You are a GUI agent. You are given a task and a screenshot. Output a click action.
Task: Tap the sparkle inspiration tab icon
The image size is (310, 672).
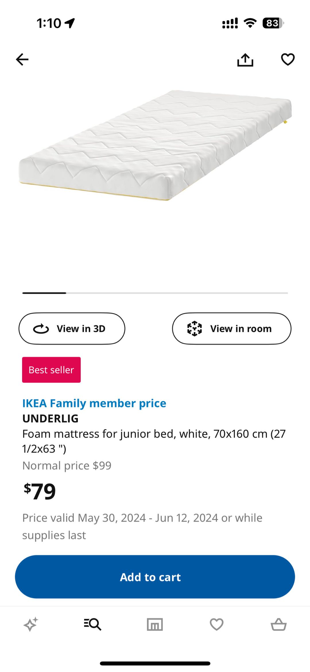tap(31, 624)
